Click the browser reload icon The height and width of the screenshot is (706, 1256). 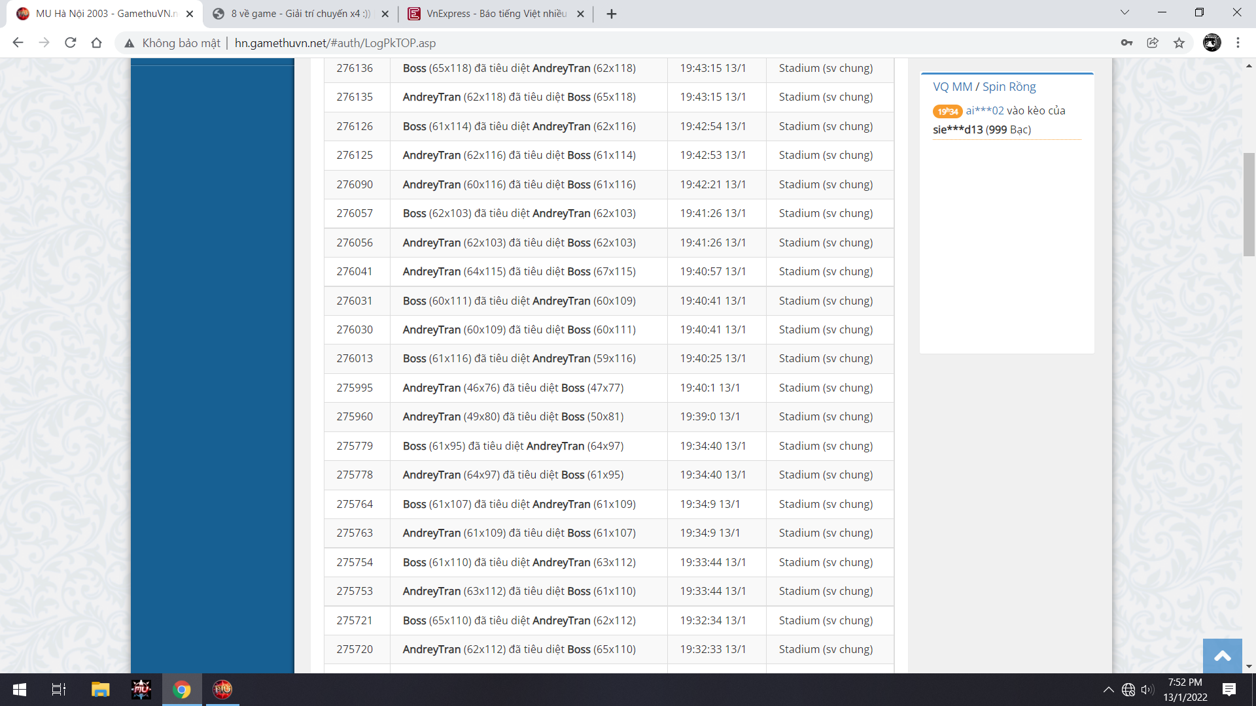[x=71, y=42]
